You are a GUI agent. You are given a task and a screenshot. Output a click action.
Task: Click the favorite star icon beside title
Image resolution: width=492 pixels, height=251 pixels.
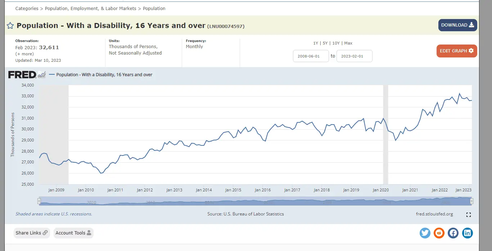(10, 25)
